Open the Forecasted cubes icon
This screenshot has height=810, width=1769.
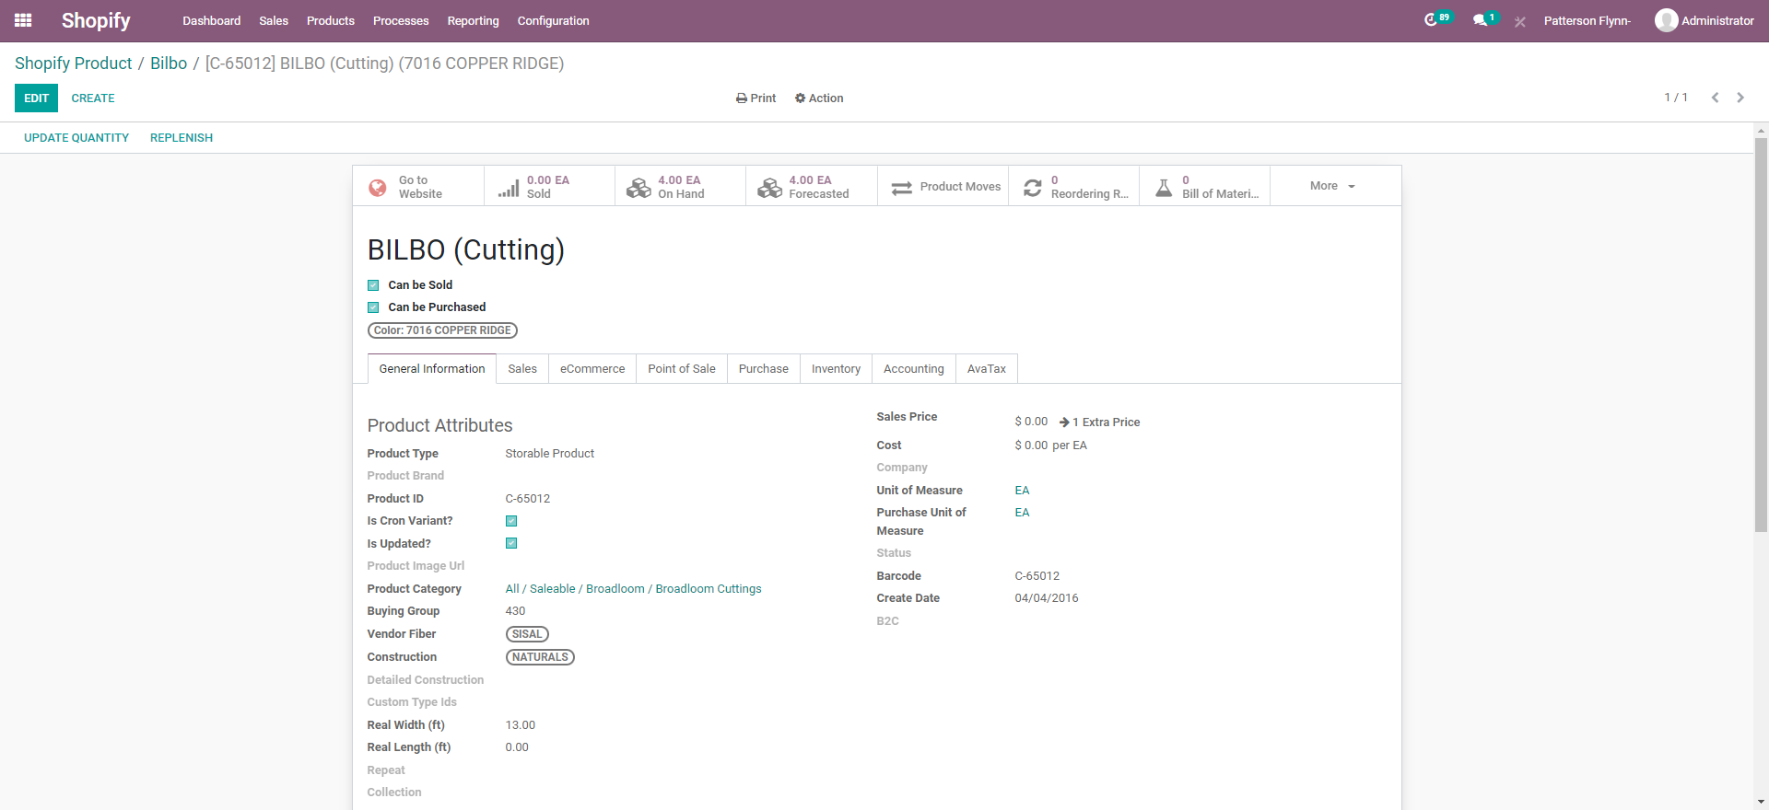769,187
